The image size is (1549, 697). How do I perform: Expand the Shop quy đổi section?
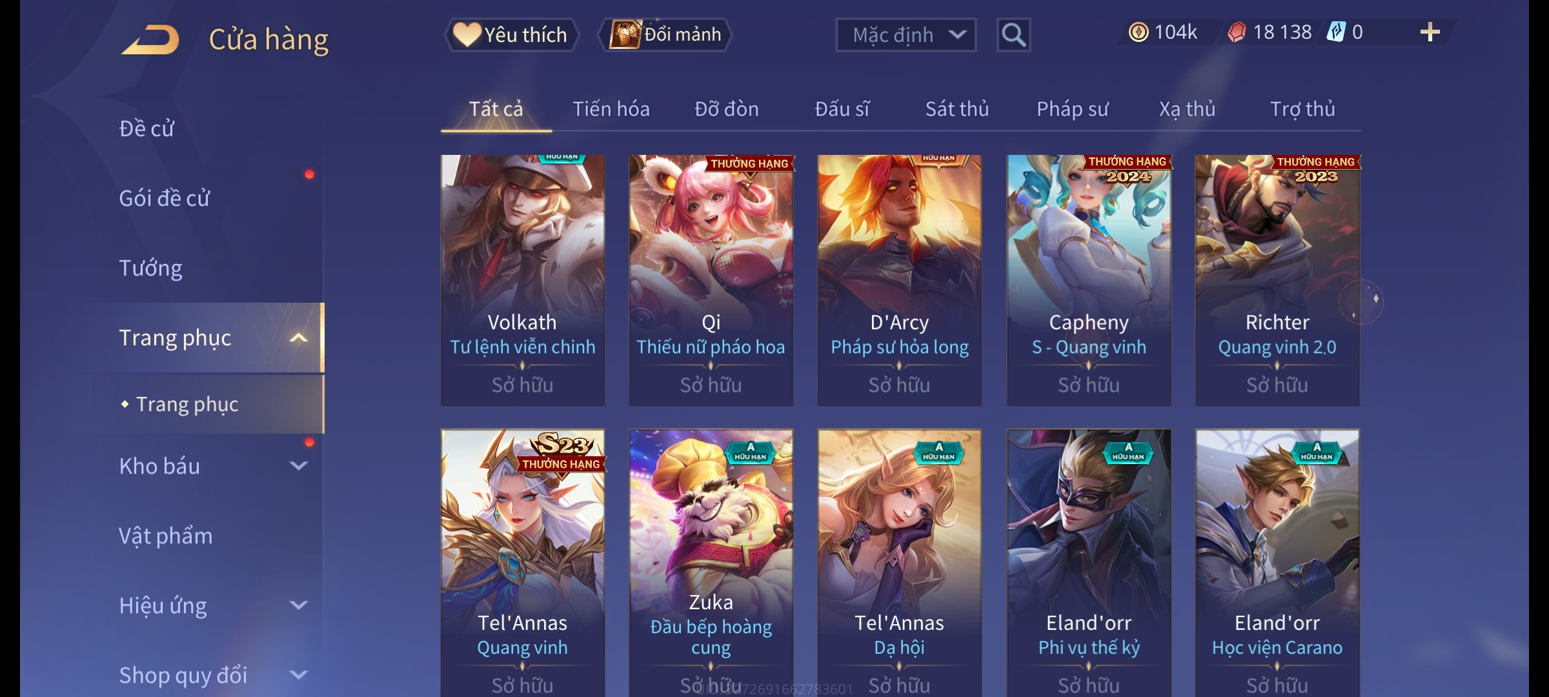[298, 675]
